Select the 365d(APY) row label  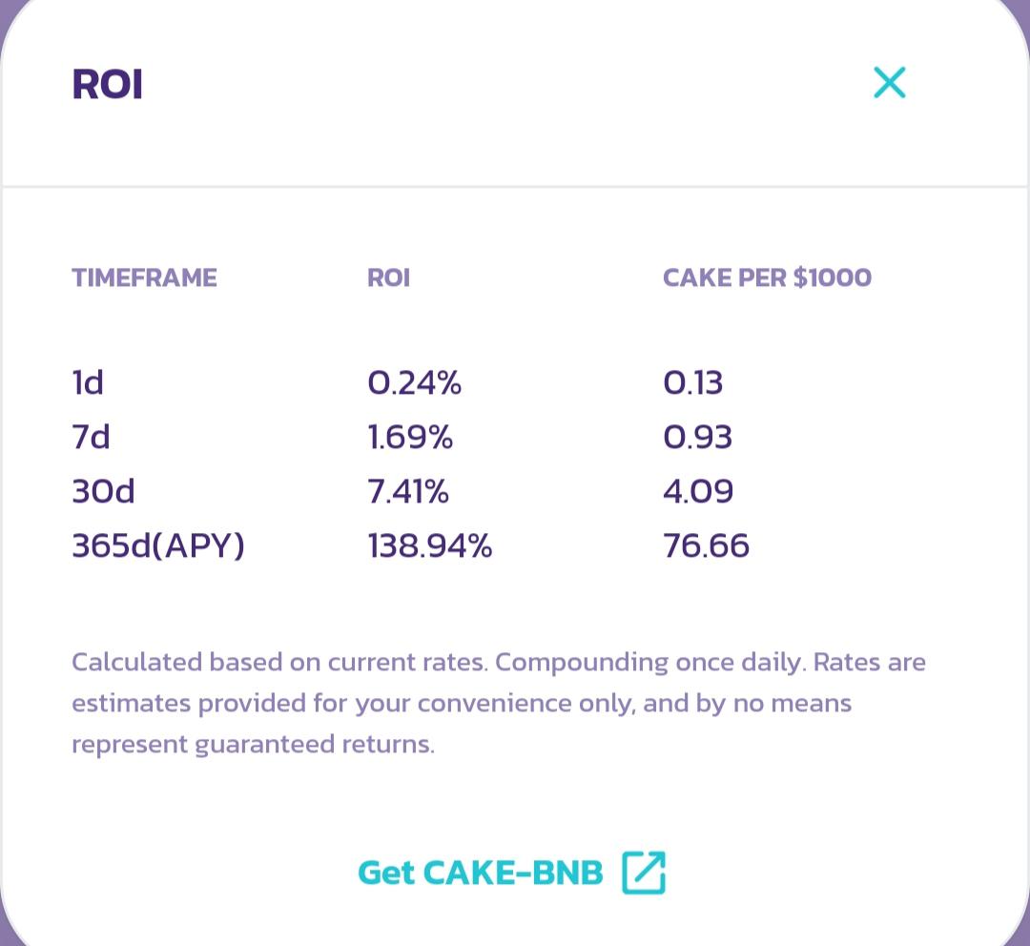[158, 545]
